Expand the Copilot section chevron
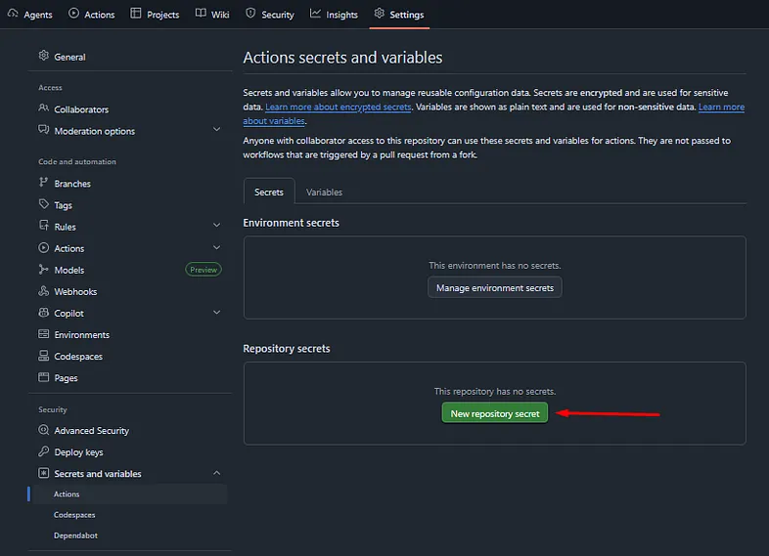 click(217, 313)
